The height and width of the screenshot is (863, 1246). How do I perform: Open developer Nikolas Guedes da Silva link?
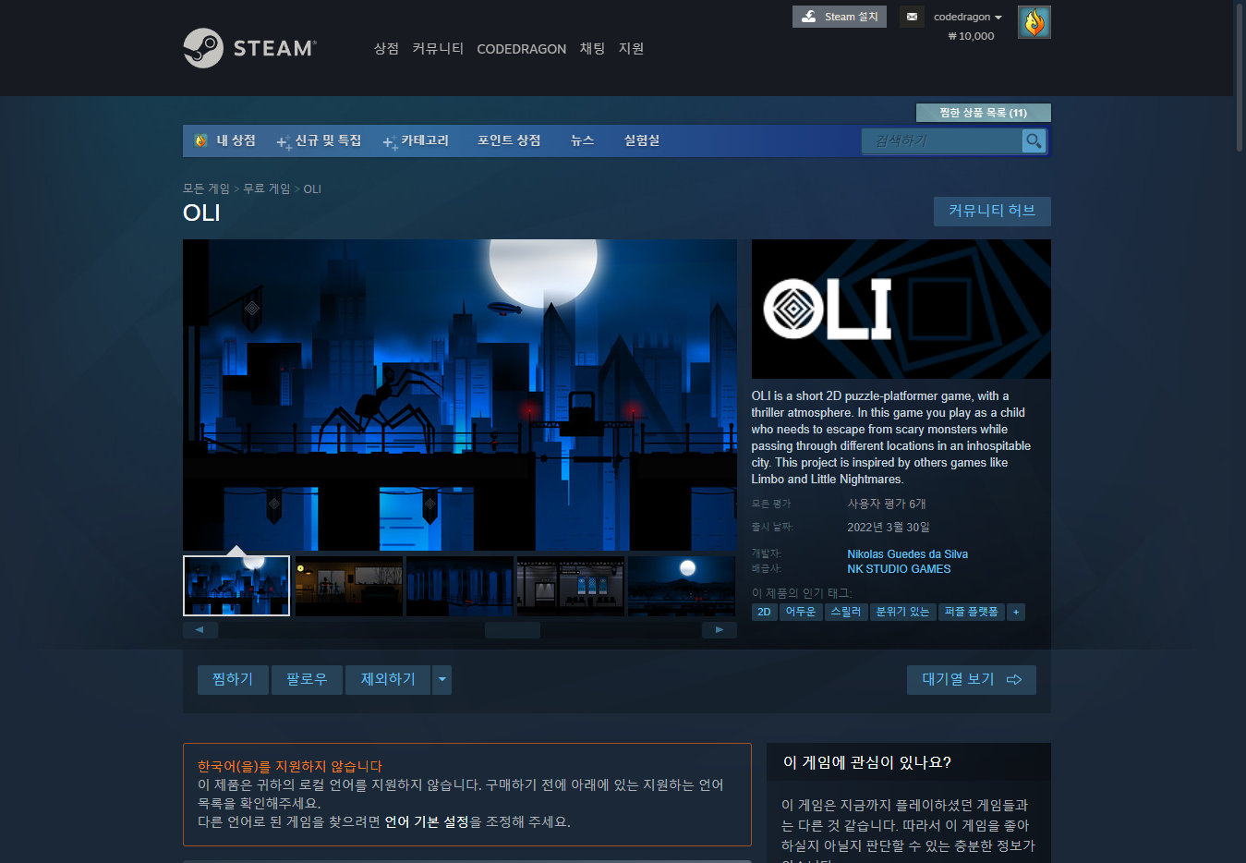click(x=908, y=554)
